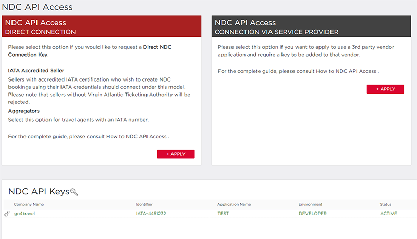Sort by Application Name column header
Image resolution: width=417 pixels, height=239 pixels.
point(234,204)
